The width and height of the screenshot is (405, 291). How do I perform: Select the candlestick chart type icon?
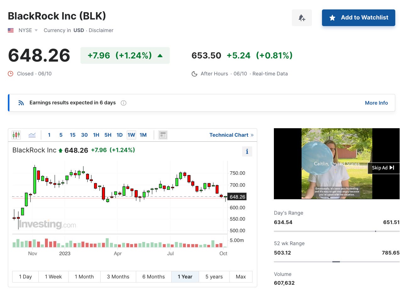pyautogui.click(x=16, y=135)
